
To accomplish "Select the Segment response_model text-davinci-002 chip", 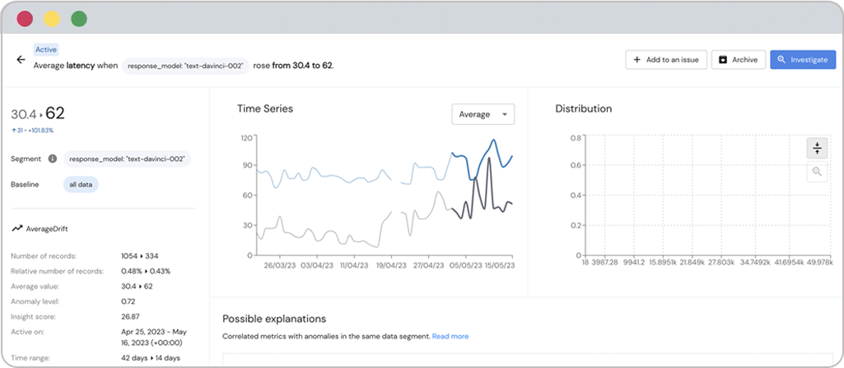I will [127, 159].
